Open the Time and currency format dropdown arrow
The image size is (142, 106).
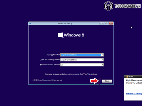pos(103,60)
